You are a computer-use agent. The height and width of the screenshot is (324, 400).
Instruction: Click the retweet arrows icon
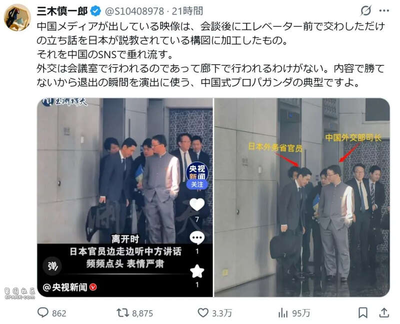[x=122, y=313]
